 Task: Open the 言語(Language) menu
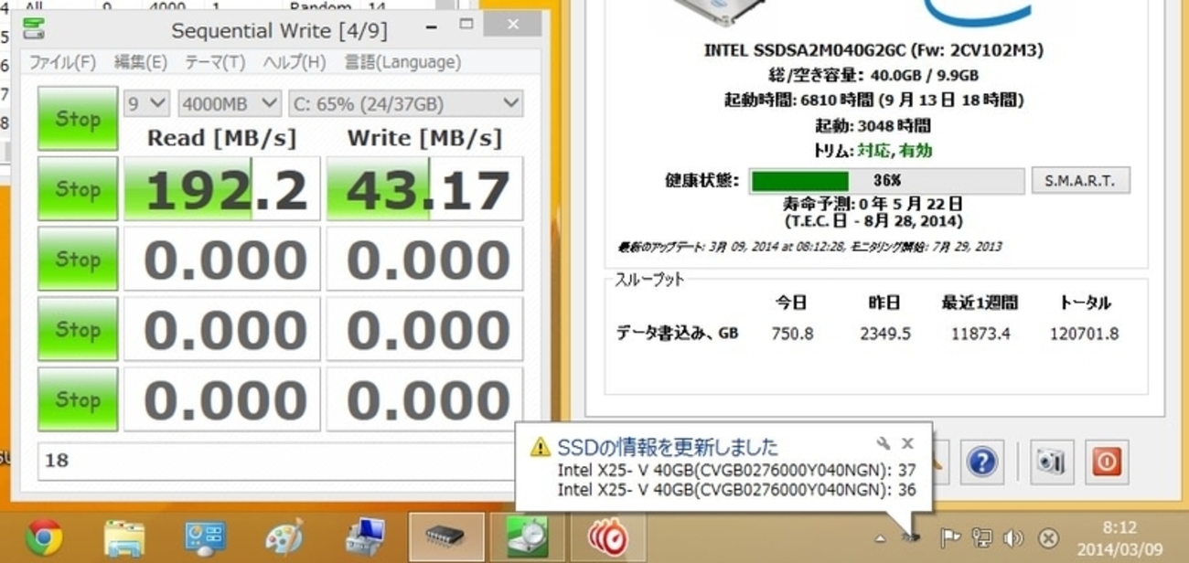(402, 62)
